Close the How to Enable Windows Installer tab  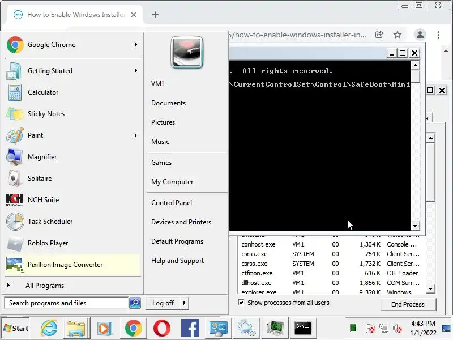[x=134, y=15]
